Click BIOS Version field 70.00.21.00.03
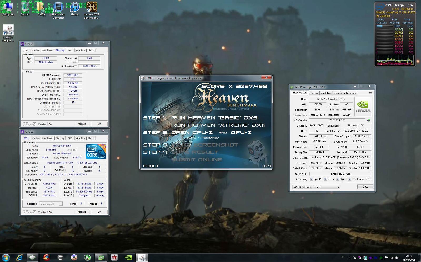Viewport: 421px width, 262px height. (x=337, y=120)
